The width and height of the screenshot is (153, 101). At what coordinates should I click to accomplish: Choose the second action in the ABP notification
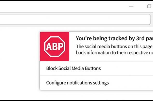(96, 83)
